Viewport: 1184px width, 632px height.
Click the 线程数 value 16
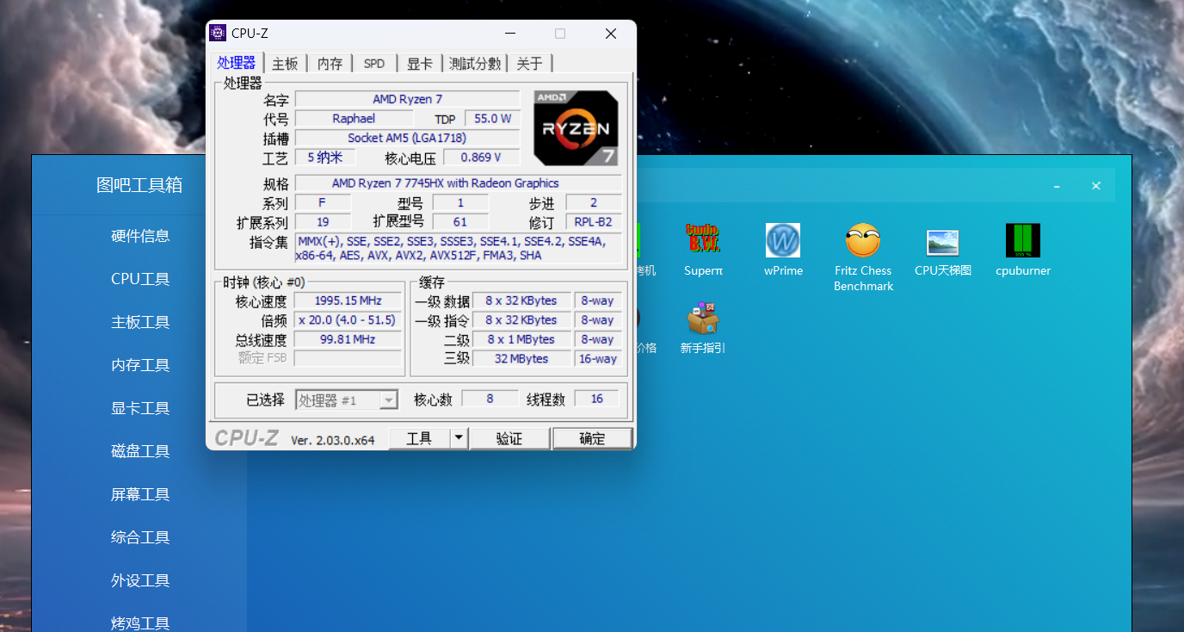coord(596,399)
